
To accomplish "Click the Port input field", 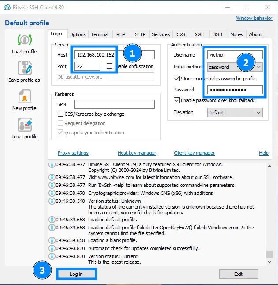I will [x=87, y=66].
